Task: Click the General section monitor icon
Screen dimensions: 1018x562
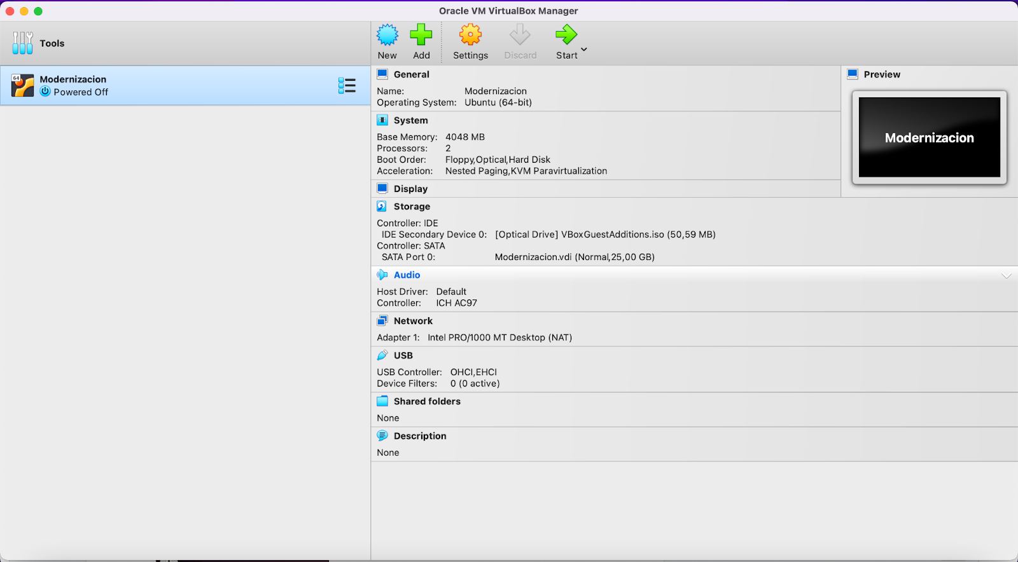Action: pyautogui.click(x=382, y=74)
